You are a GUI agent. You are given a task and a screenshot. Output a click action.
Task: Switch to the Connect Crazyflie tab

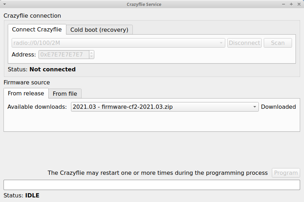pyautogui.click(x=37, y=30)
